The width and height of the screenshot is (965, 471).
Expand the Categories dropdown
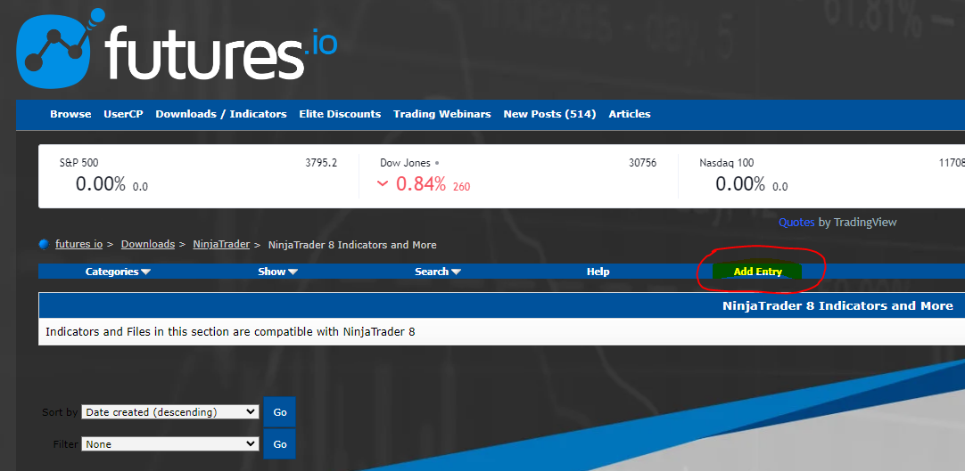pyautogui.click(x=118, y=272)
